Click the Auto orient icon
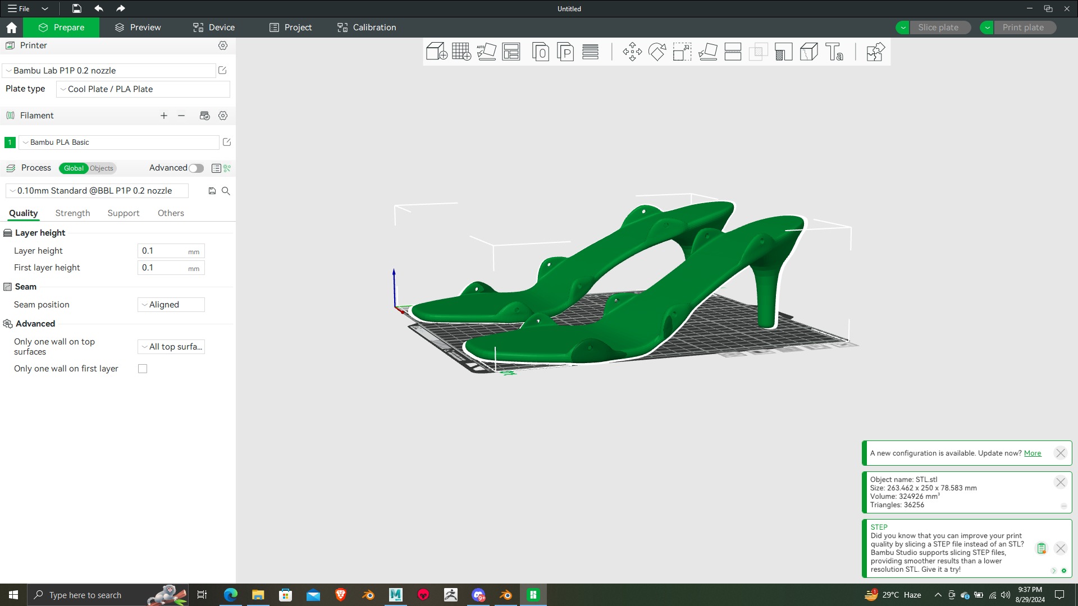Screen dimensions: 1078x606 coord(486,52)
